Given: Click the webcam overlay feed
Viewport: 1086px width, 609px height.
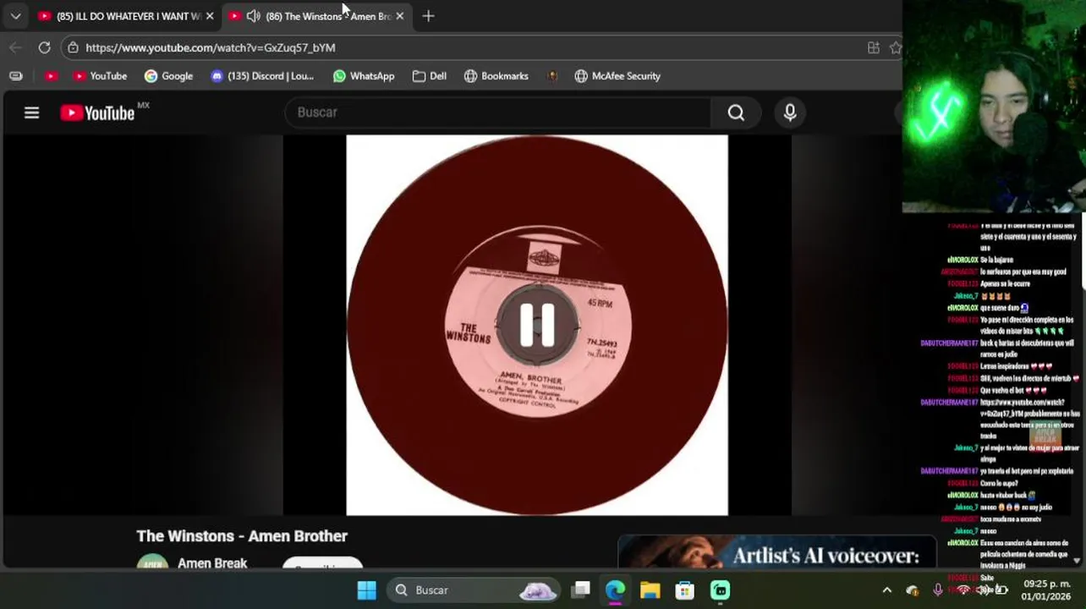Looking at the screenshot, I should point(994,106).
